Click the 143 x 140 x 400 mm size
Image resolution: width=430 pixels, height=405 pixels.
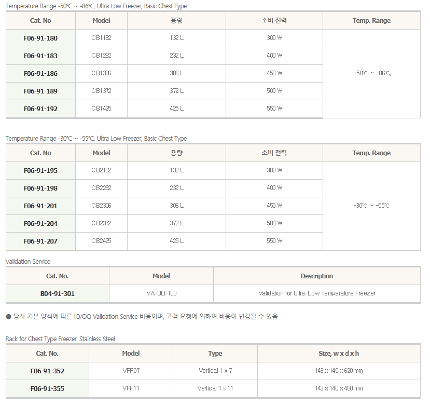339,388
